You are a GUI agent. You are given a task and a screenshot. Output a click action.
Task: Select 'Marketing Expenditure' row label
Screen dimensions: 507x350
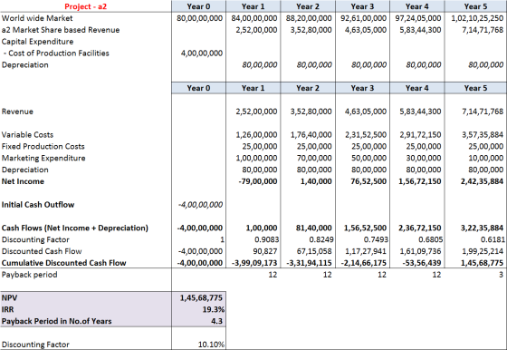click(43, 158)
